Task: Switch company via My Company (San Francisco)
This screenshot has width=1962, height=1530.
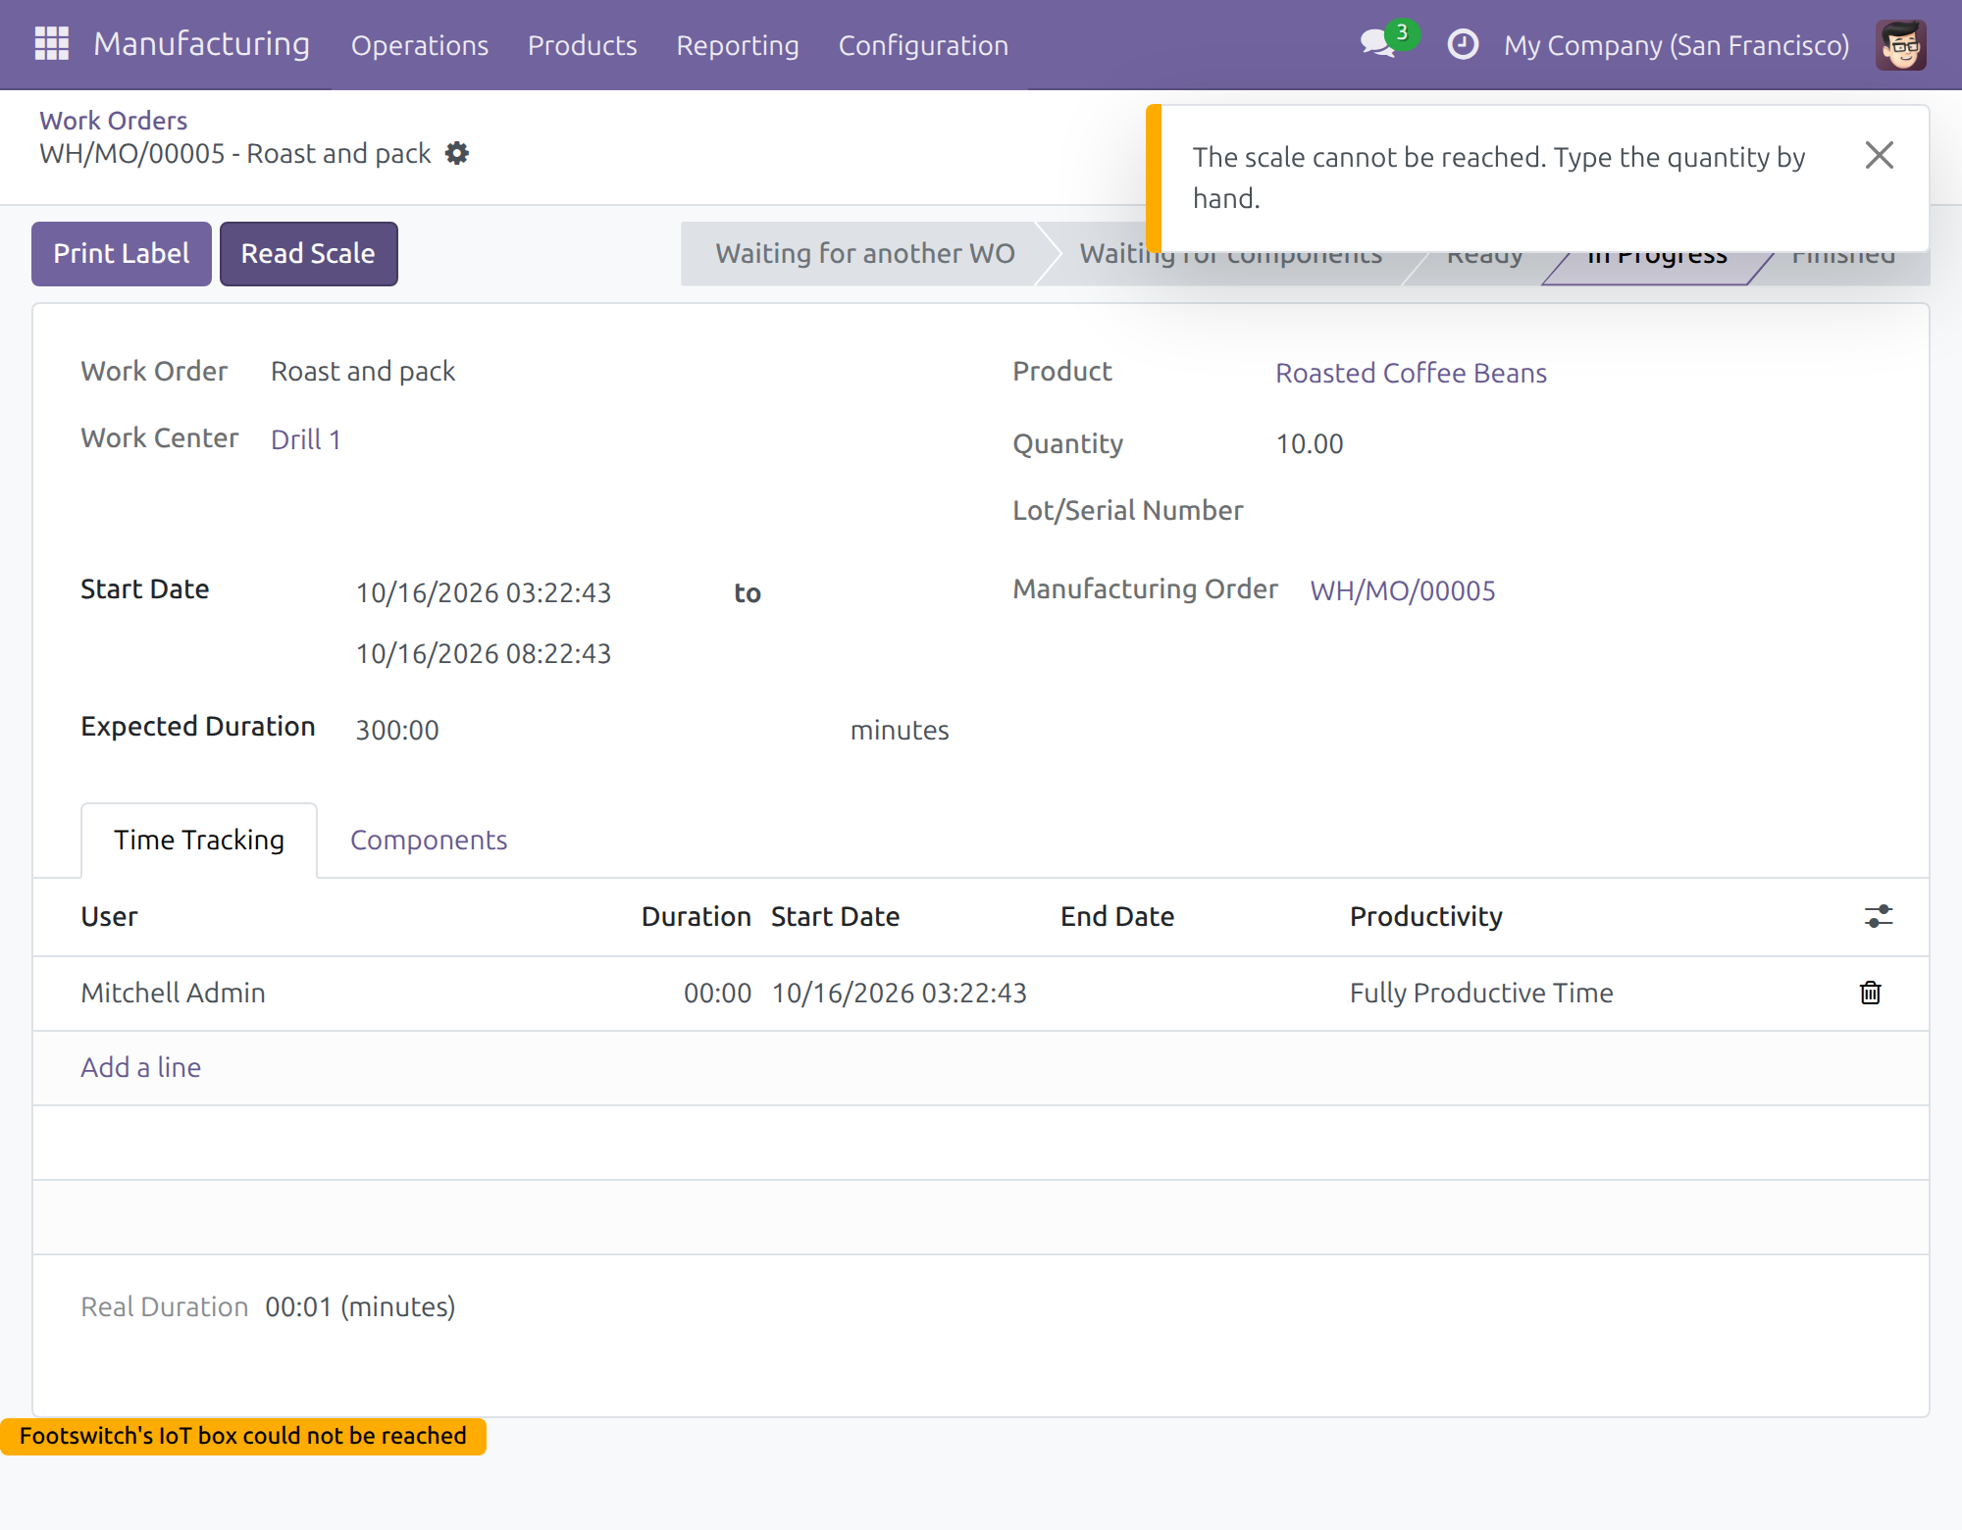Action: (1676, 45)
